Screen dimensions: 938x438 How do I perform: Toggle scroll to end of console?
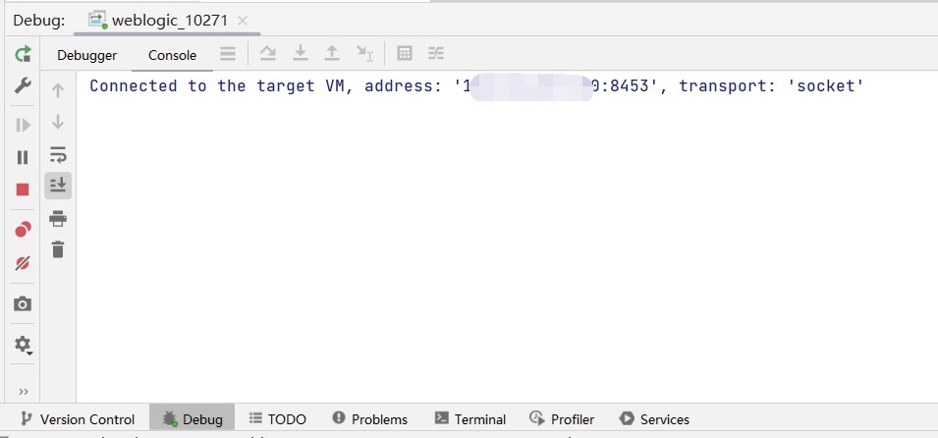[x=58, y=186]
